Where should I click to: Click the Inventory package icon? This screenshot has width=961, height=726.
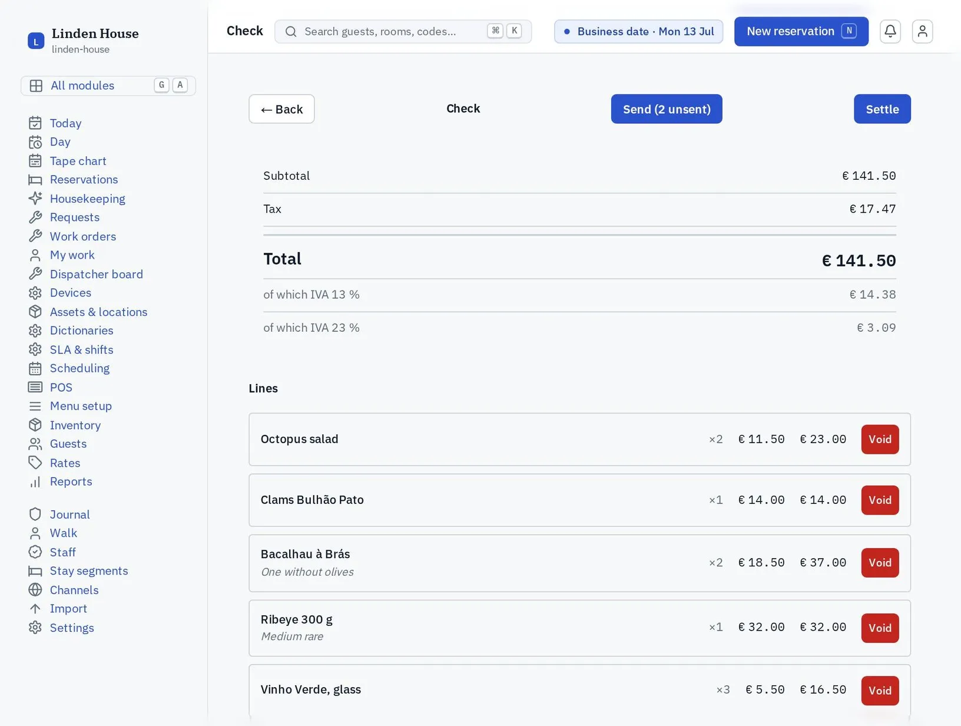[35, 425]
